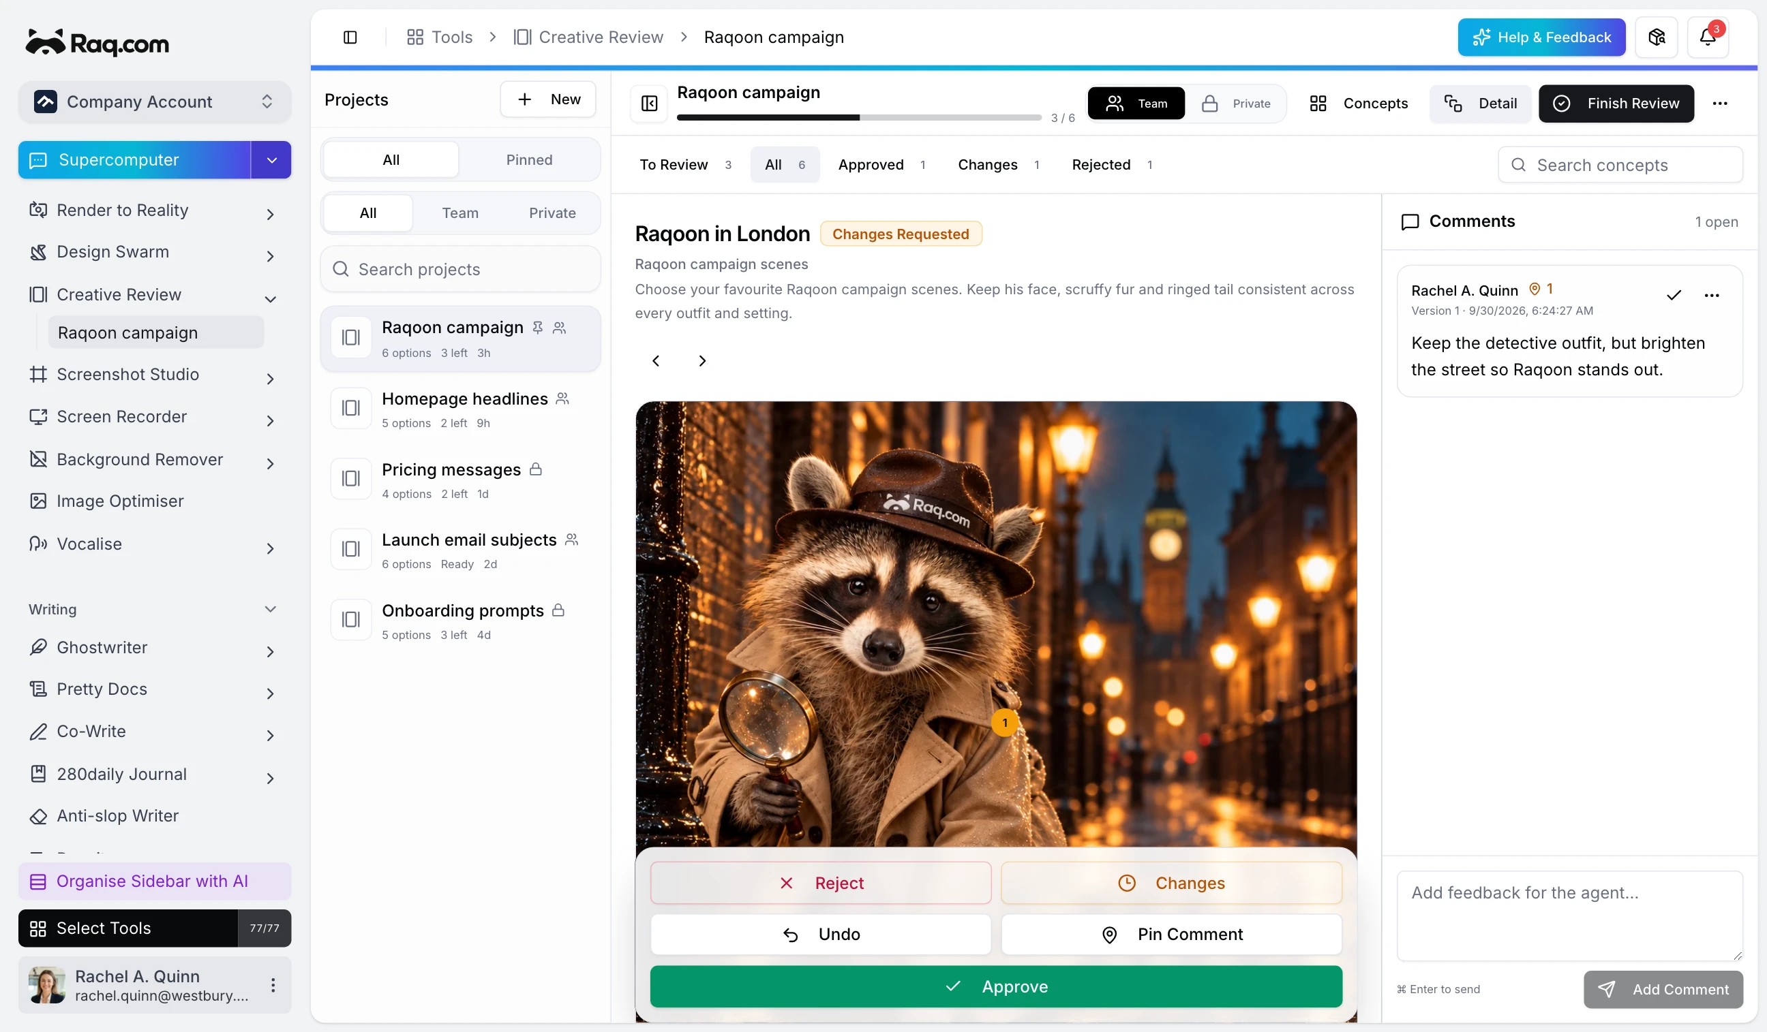Image resolution: width=1767 pixels, height=1032 pixels.
Task: Click the green Approve button
Action: point(996,986)
